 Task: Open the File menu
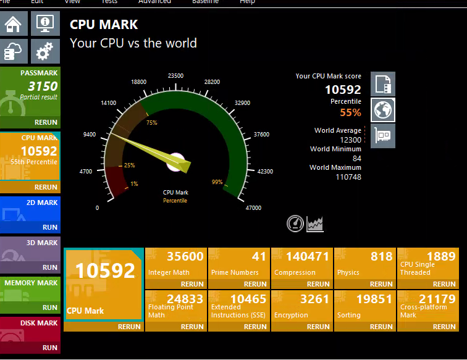(5, 1)
